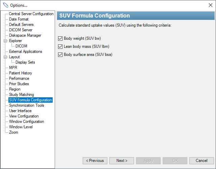The width and height of the screenshot is (216, 169).
Task: Close the Options window
Action: [211, 5]
